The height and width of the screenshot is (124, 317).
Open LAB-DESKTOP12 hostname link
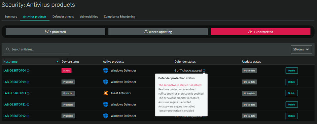point(15,116)
